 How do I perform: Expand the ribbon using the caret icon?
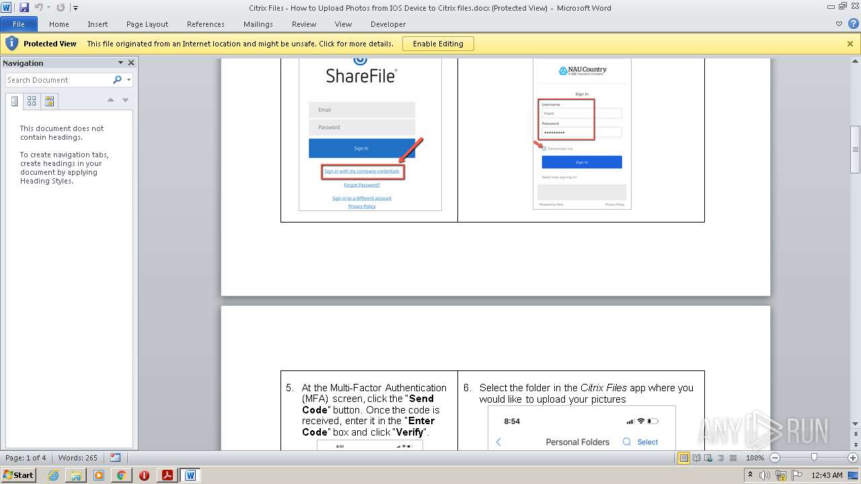(x=839, y=24)
